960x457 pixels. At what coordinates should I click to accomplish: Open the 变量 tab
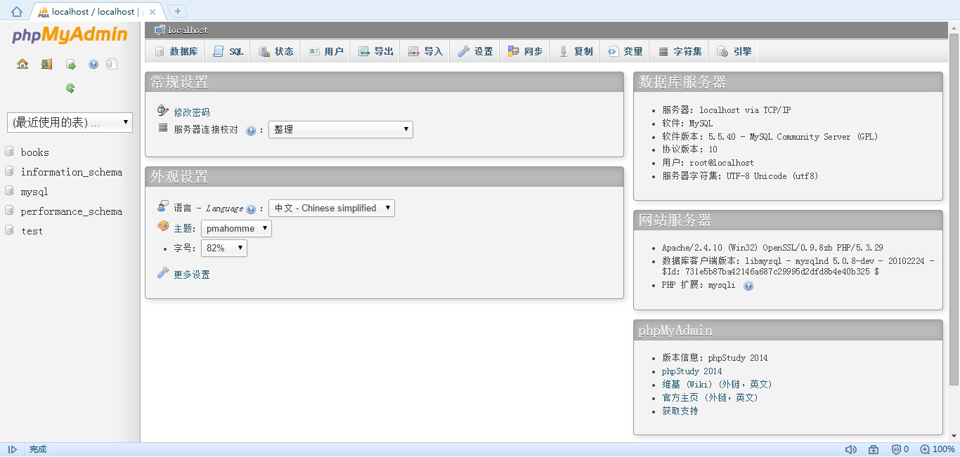[x=625, y=51]
